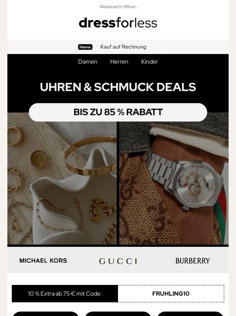Viewport: 236px width, 316px height.
Task: Click the left black button at bottom
Action: point(46,314)
